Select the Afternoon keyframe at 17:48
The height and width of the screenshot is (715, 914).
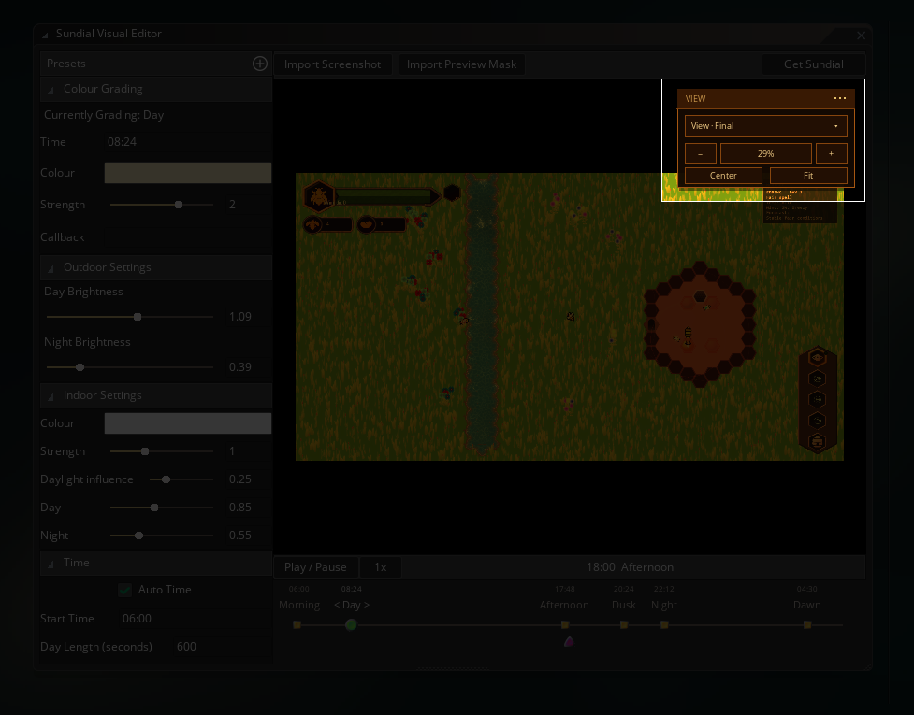click(565, 624)
